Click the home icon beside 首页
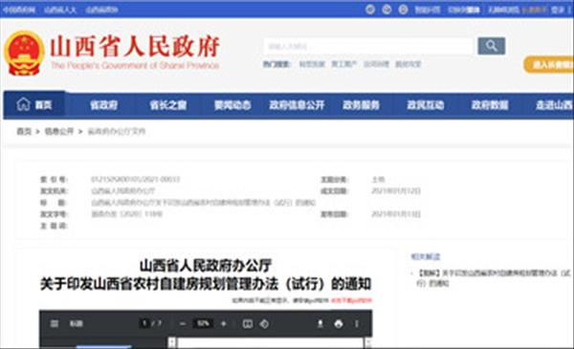Image resolution: width=574 pixels, height=349 pixels. pos(23,104)
